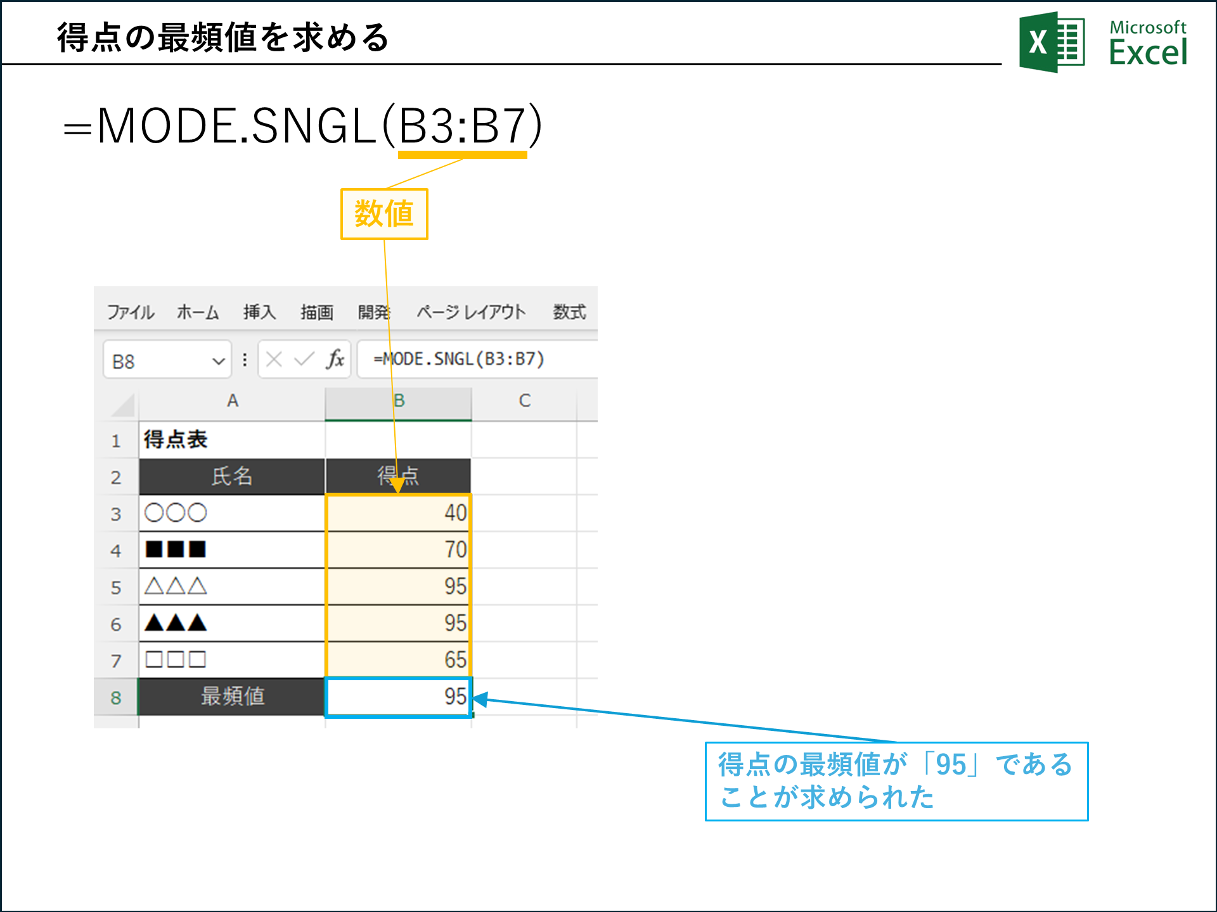
Task: Click the Insert Function (fx) icon
Action: click(336, 359)
